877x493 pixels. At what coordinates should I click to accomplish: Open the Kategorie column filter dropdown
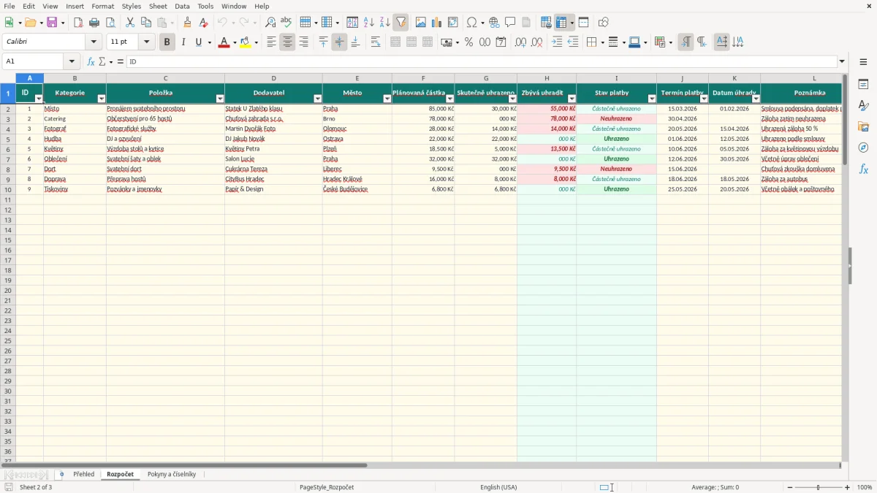click(x=102, y=99)
